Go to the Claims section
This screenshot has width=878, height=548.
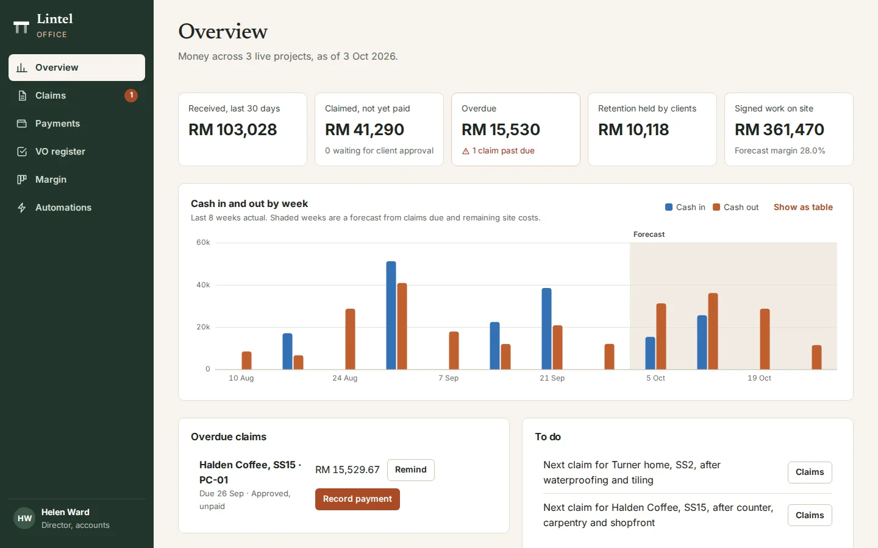(77, 96)
